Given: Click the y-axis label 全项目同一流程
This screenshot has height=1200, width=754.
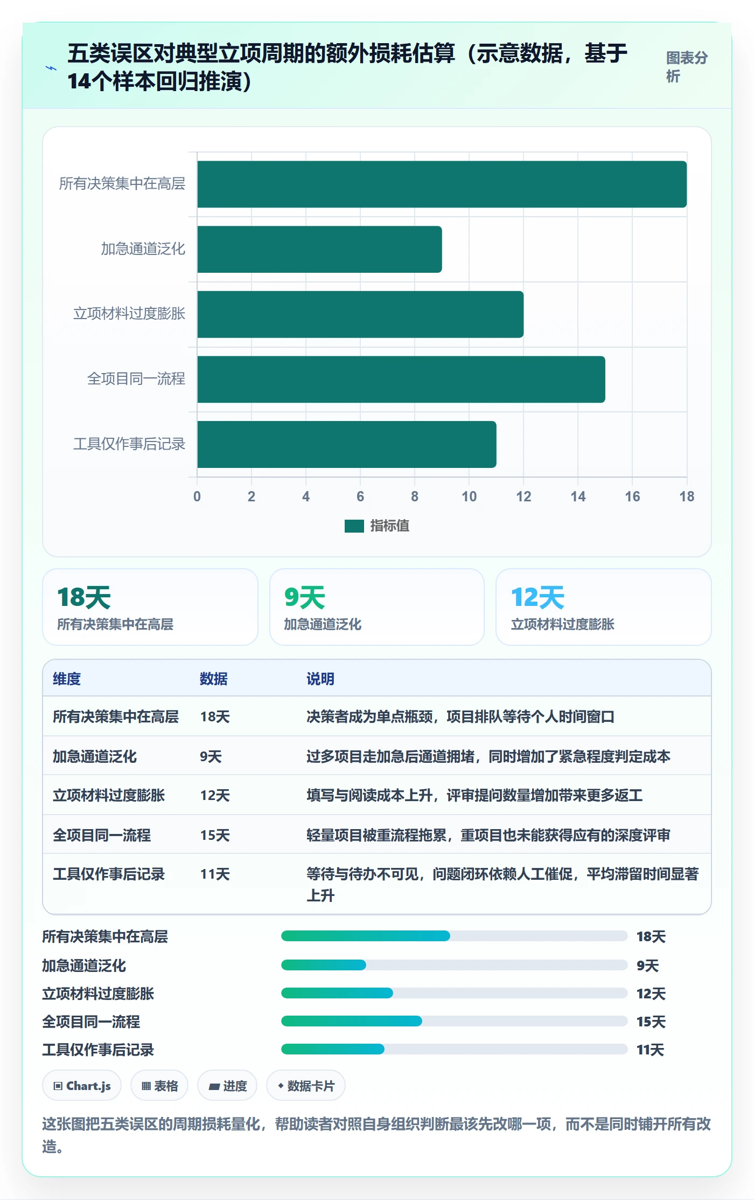Looking at the screenshot, I should click(136, 379).
